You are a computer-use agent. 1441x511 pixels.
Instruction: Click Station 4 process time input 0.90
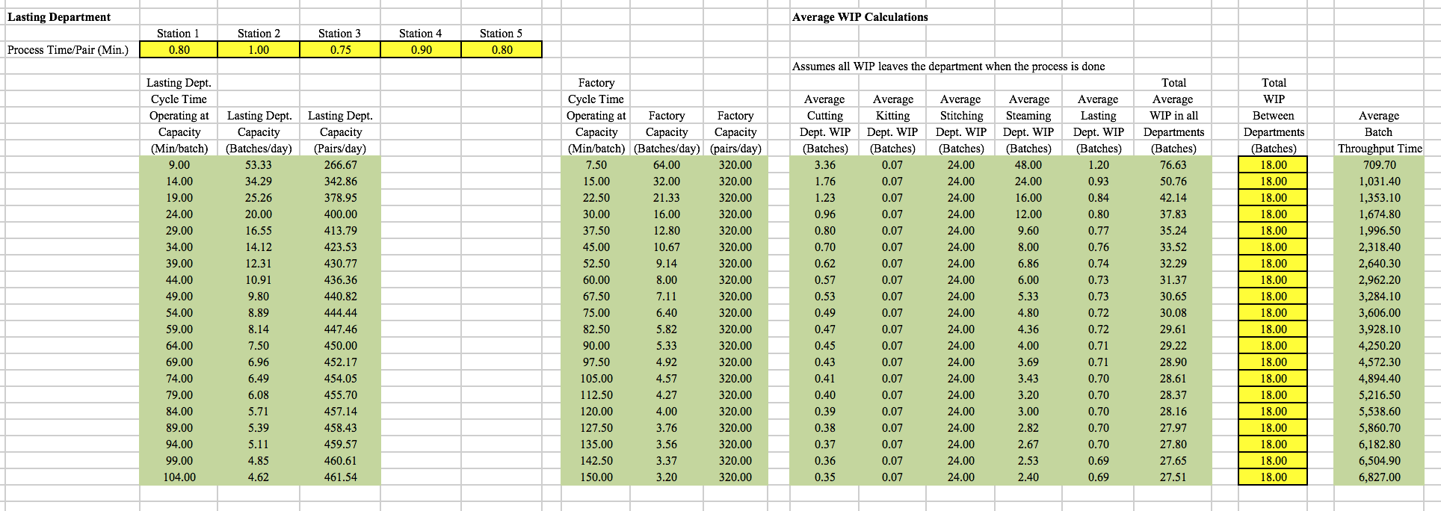(421, 49)
